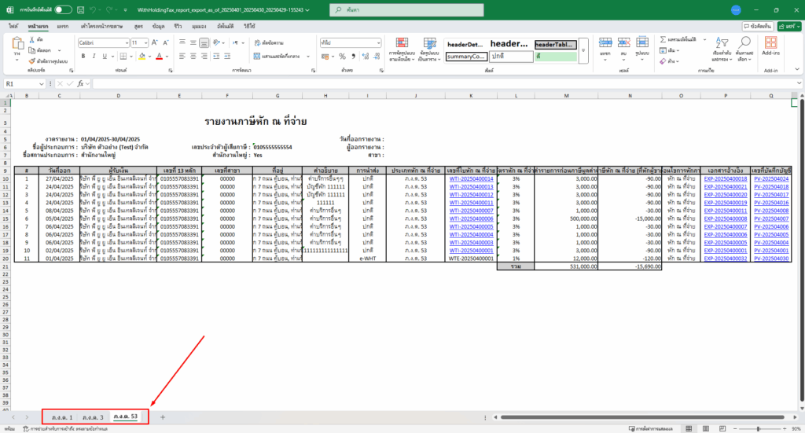Click the Cut scissors icon
805x433 pixels.
tap(31, 39)
